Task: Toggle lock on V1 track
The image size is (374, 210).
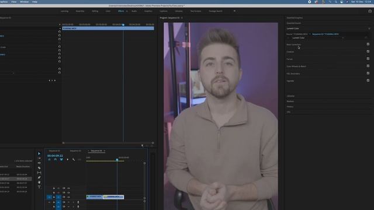Action: (x=54, y=197)
